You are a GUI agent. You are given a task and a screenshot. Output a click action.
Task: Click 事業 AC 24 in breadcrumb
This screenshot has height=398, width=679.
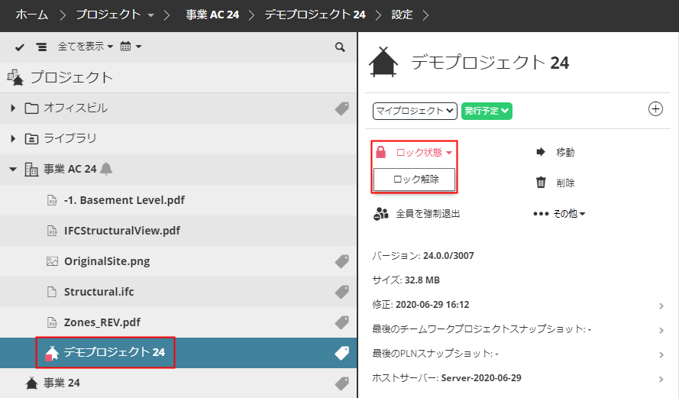click(x=212, y=15)
